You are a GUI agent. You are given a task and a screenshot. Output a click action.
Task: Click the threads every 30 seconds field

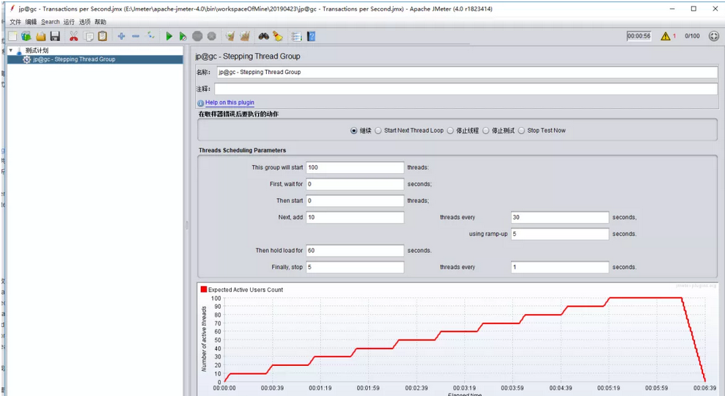click(x=560, y=217)
